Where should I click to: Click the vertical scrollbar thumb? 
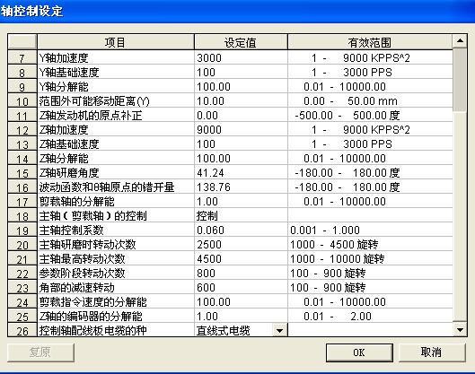[460, 80]
